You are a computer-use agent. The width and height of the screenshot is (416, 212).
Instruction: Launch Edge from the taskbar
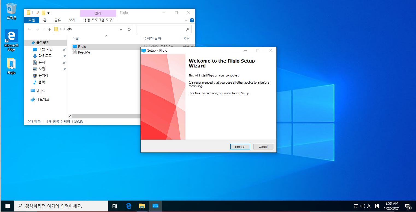tap(128, 206)
